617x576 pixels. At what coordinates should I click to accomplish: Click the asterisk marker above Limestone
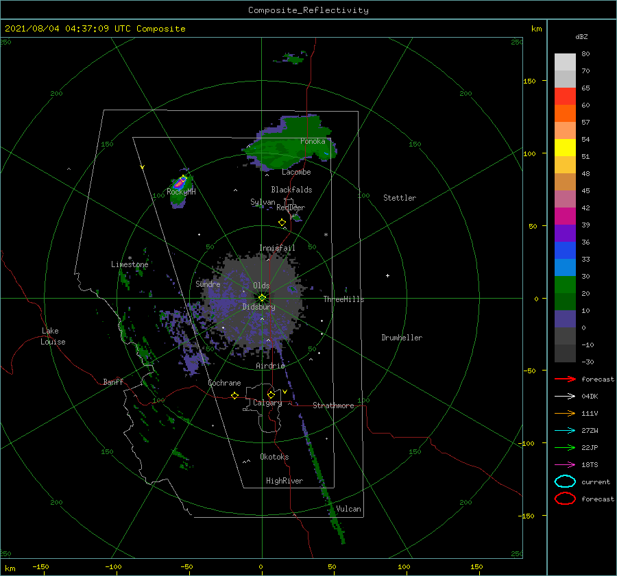(130, 258)
